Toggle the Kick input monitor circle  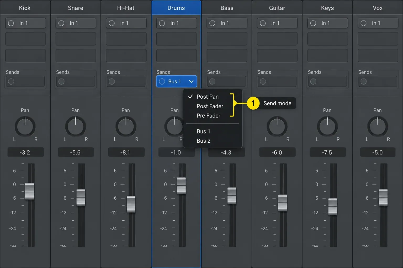point(11,23)
